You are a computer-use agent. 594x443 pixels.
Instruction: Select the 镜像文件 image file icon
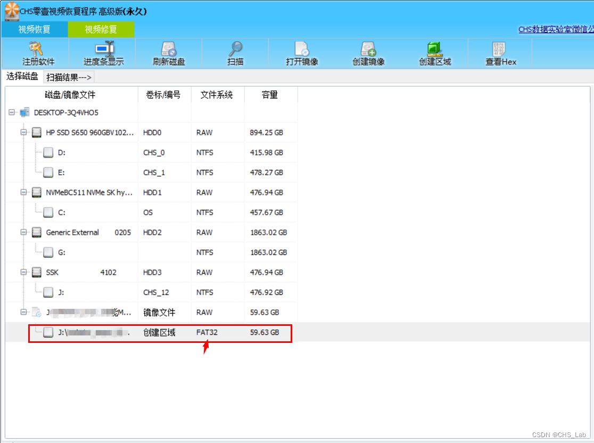tap(36, 312)
